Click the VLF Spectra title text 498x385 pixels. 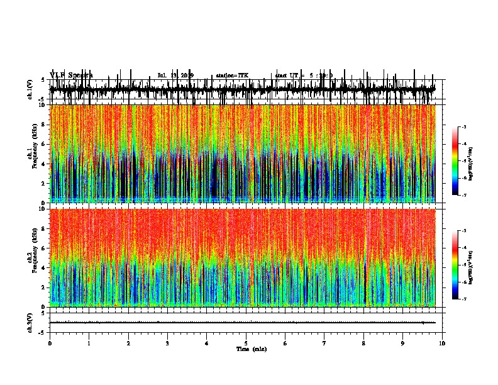72,75
